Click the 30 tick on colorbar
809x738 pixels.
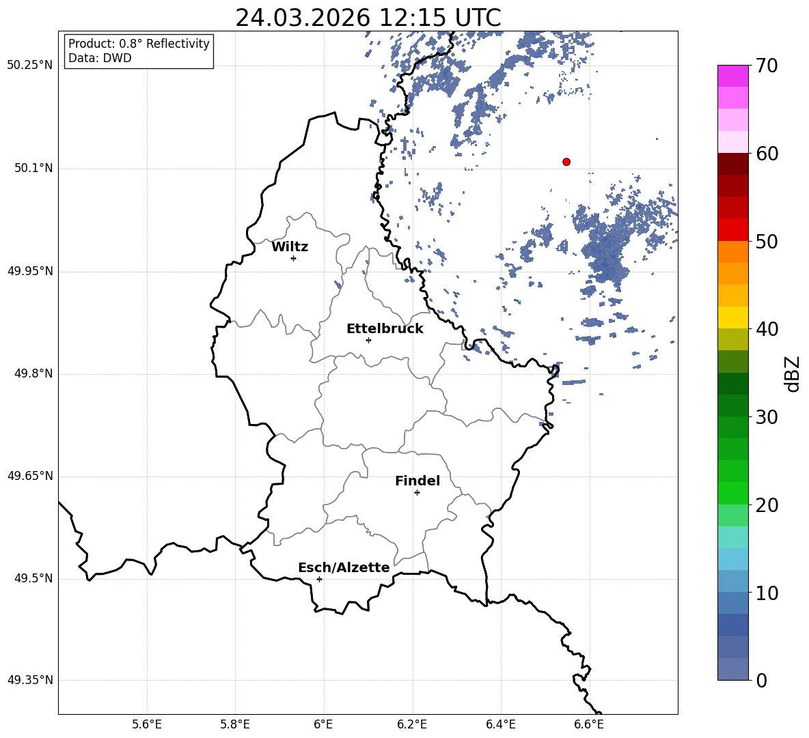click(x=766, y=417)
